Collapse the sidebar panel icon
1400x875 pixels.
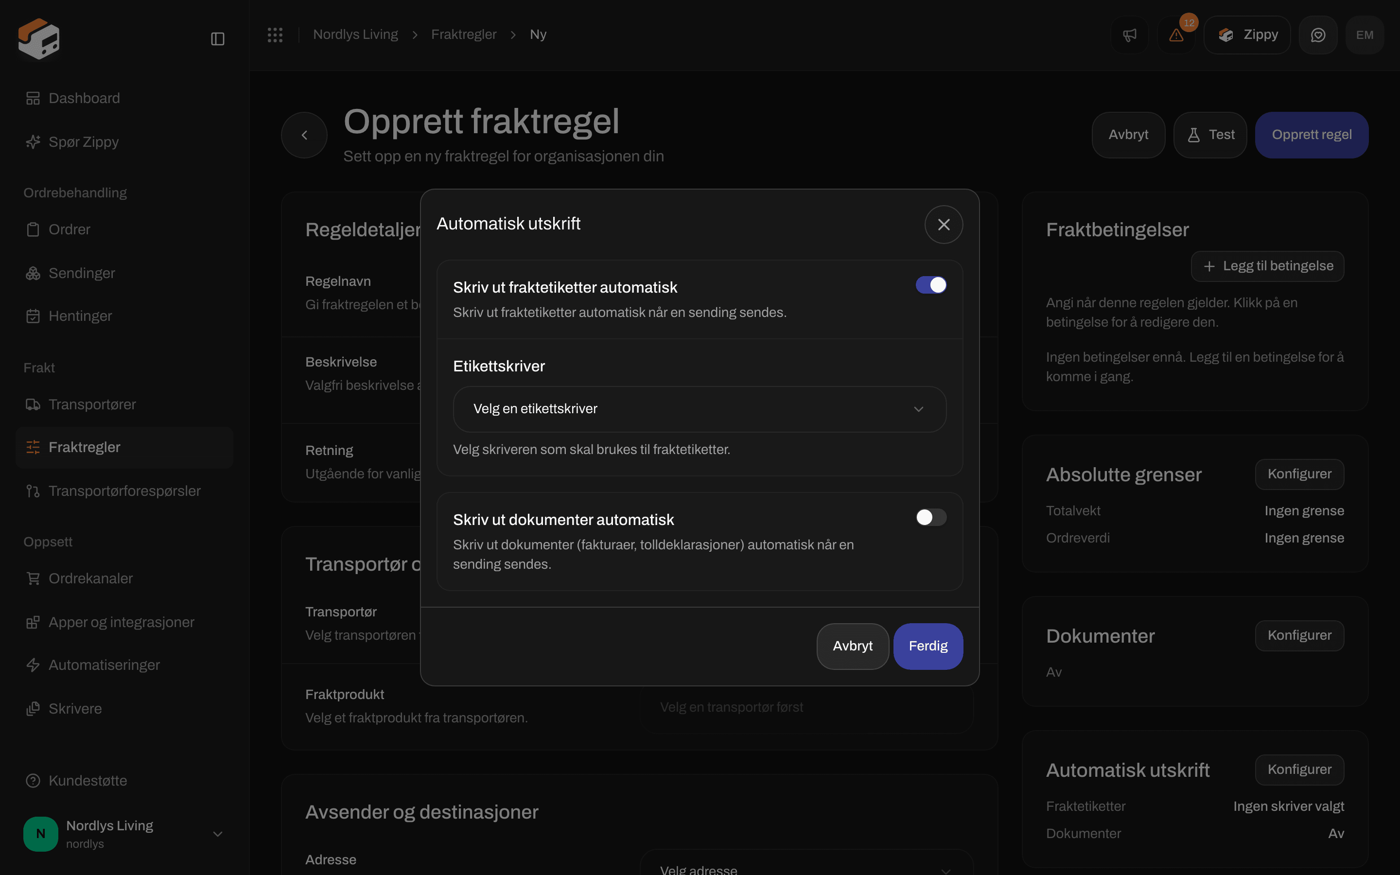(217, 39)
